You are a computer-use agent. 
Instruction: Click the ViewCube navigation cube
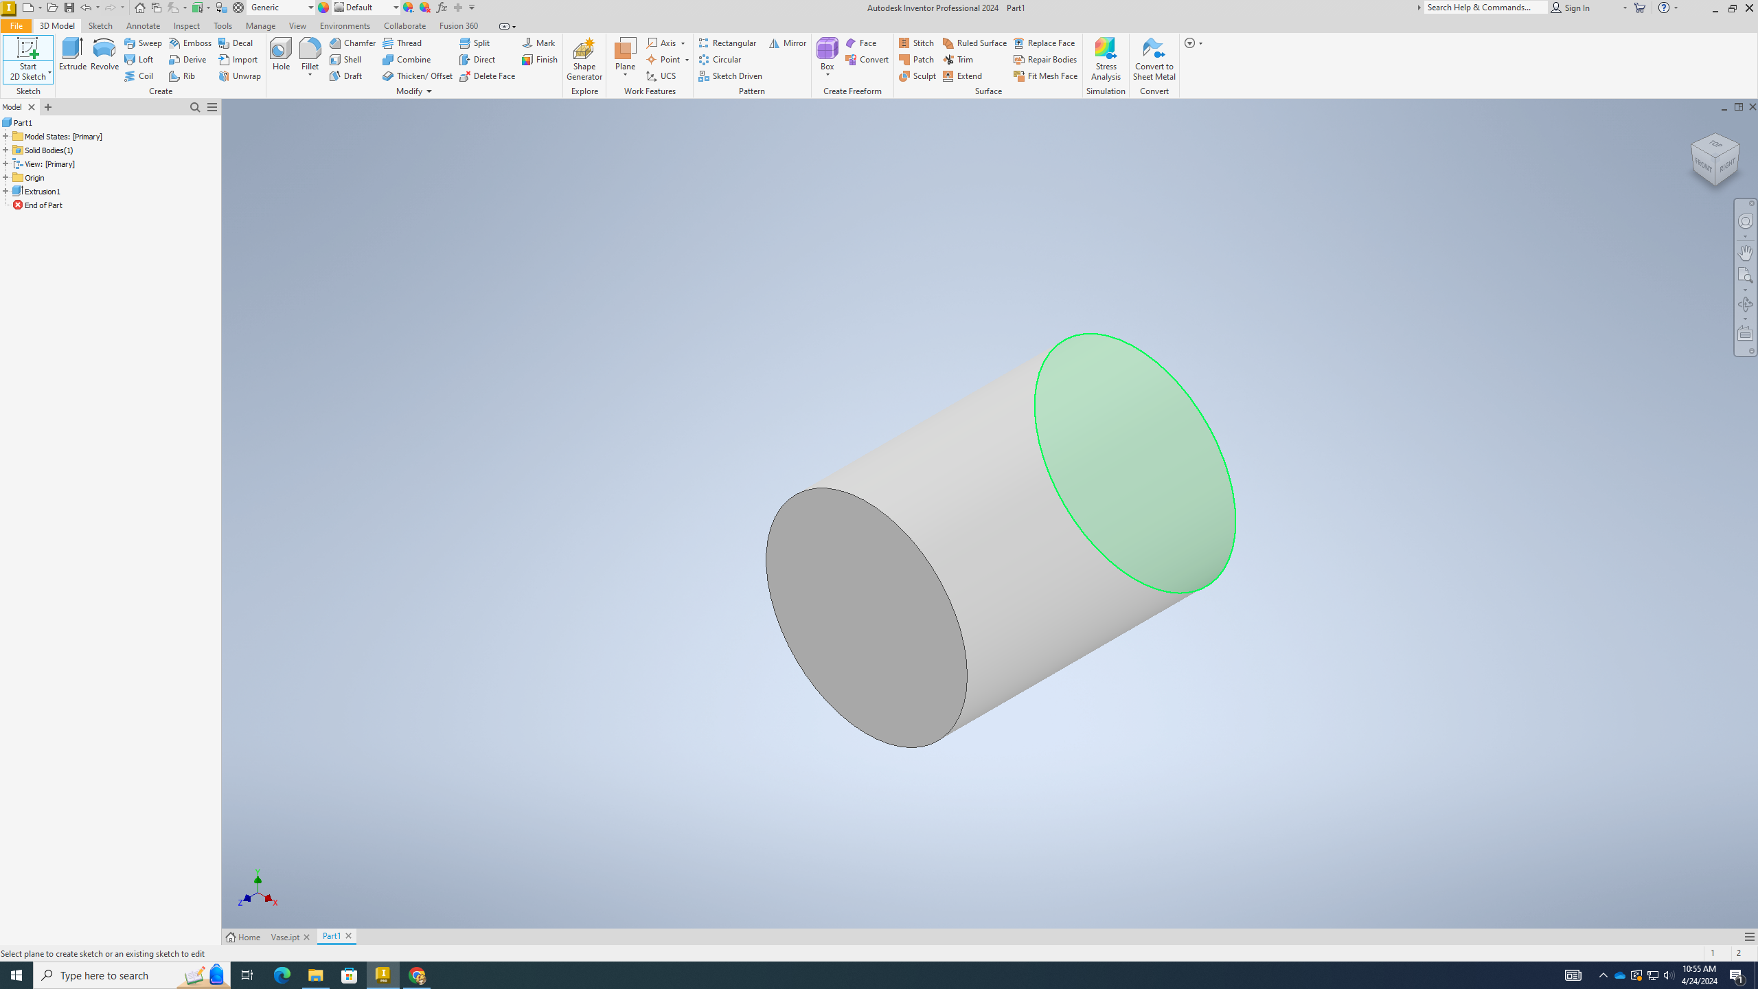pos(1715,159)
